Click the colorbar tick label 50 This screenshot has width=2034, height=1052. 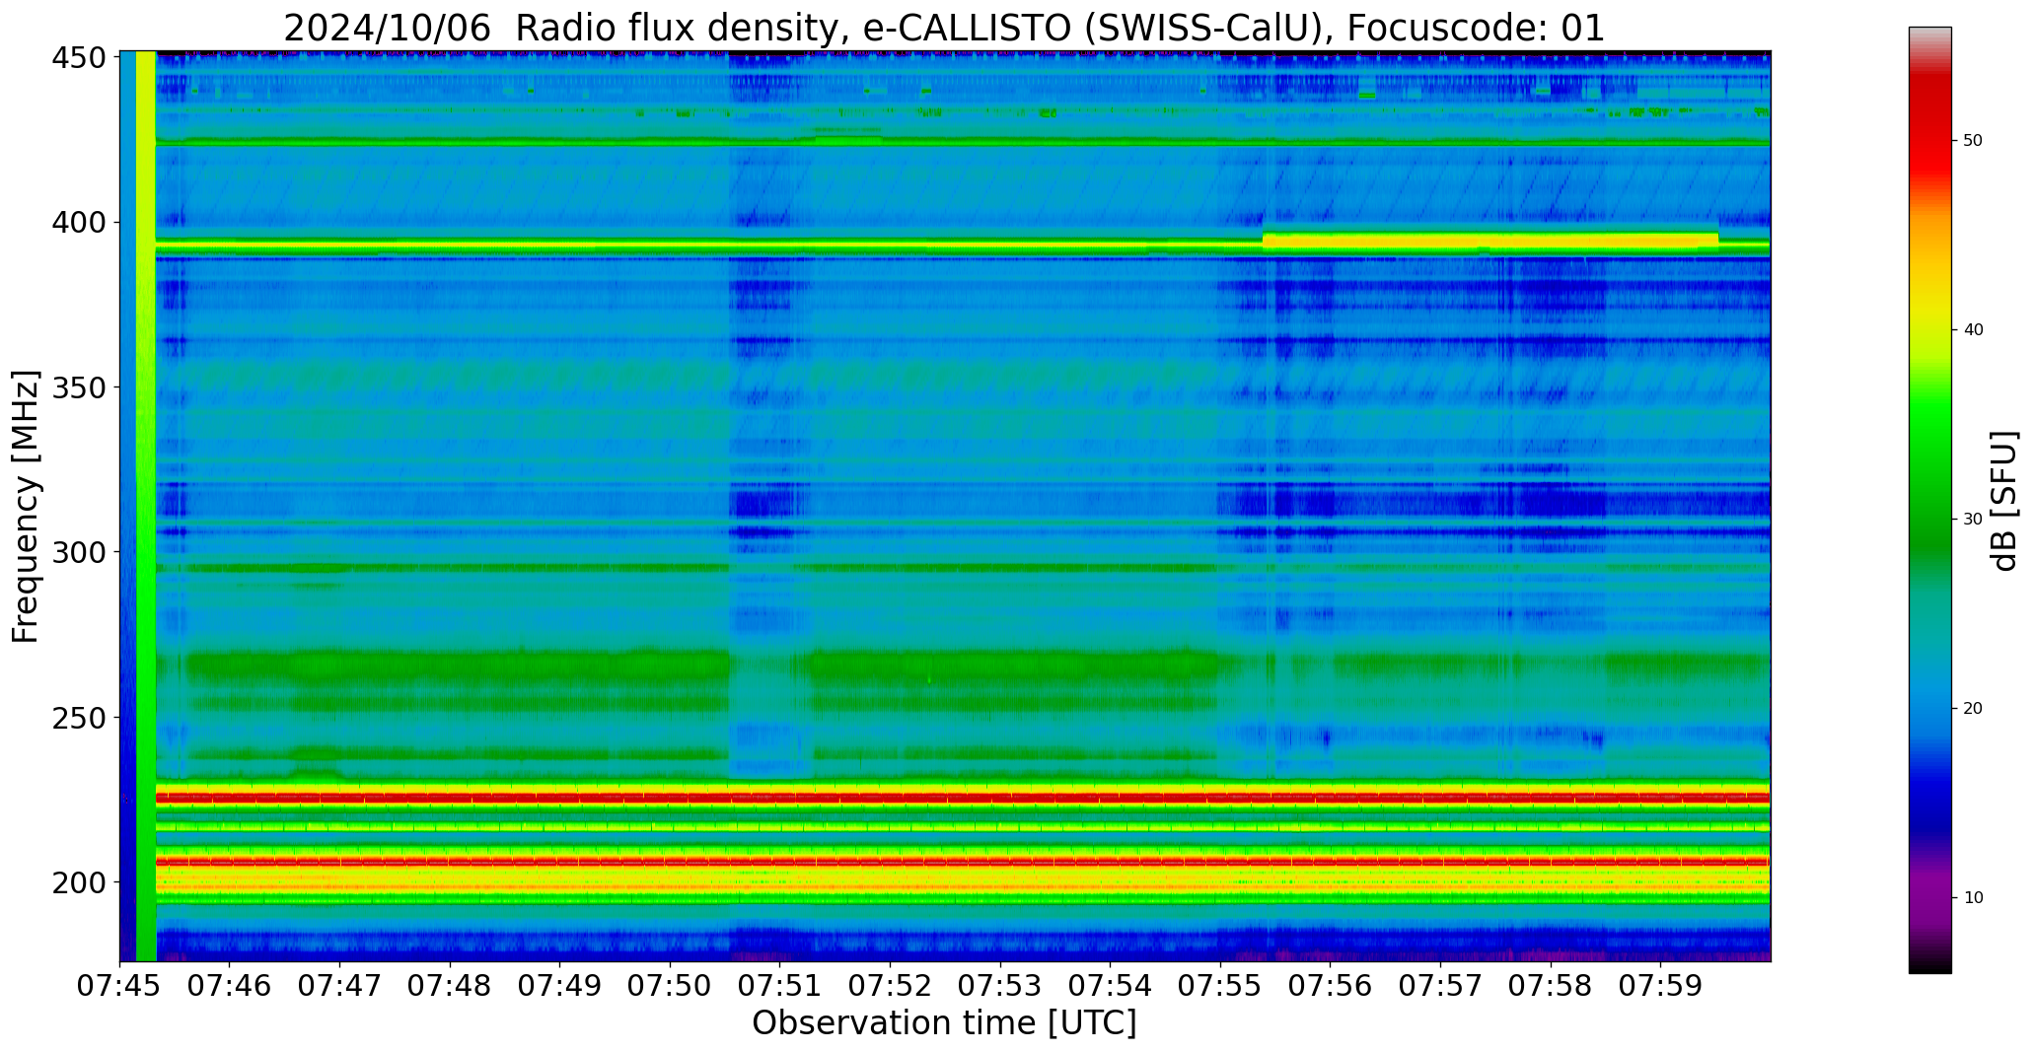point(1973,141)
